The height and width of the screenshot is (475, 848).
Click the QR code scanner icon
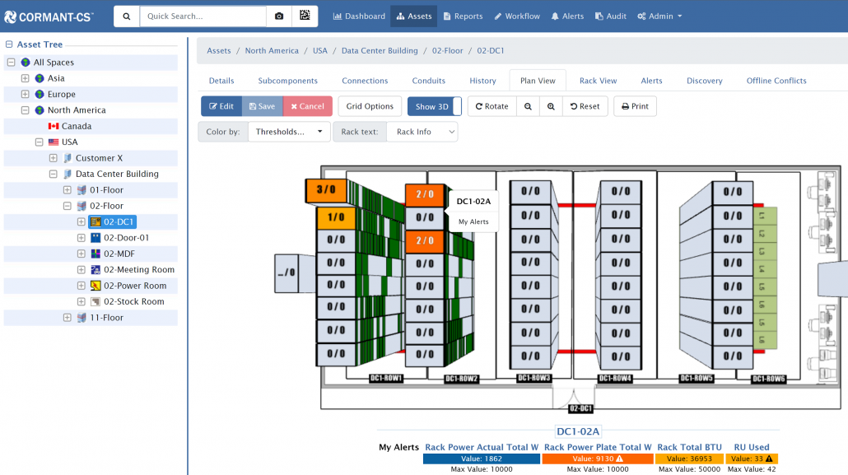[x=305, y=16]
